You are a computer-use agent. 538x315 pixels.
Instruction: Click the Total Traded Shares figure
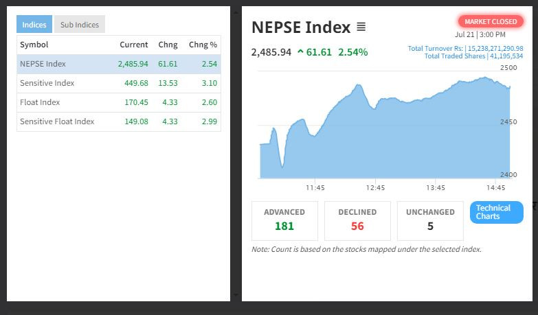click(473, 56)
